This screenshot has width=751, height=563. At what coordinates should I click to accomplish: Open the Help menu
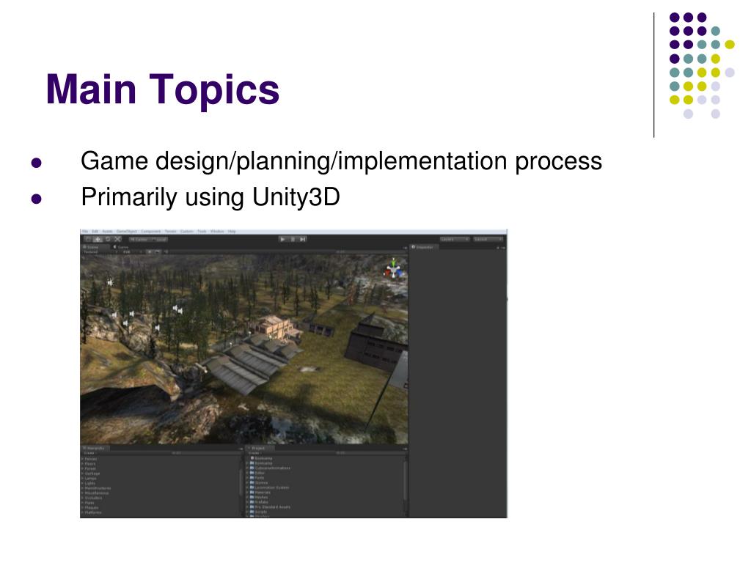[232, 231]
